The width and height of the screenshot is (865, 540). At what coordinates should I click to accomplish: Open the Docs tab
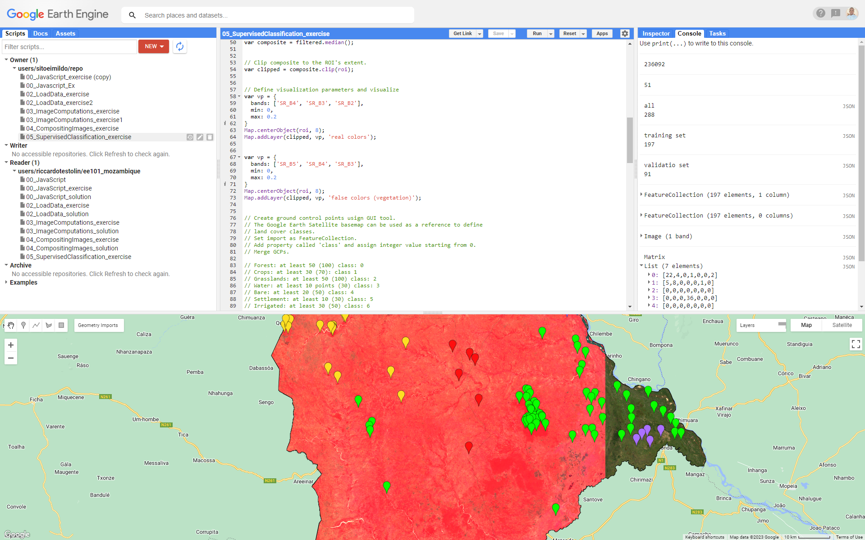[x=40, y=33]
